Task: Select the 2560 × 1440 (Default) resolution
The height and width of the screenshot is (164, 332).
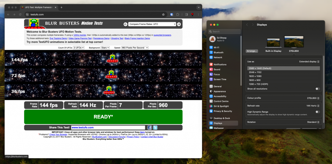Action: click(283, 68)
